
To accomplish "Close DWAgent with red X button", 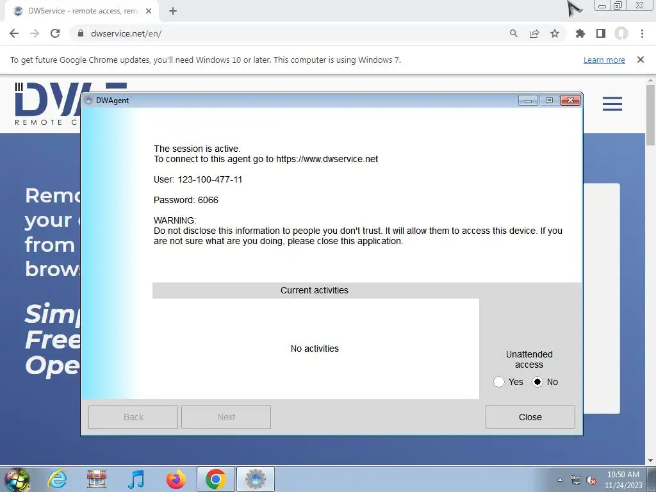I will coord(570,101).
